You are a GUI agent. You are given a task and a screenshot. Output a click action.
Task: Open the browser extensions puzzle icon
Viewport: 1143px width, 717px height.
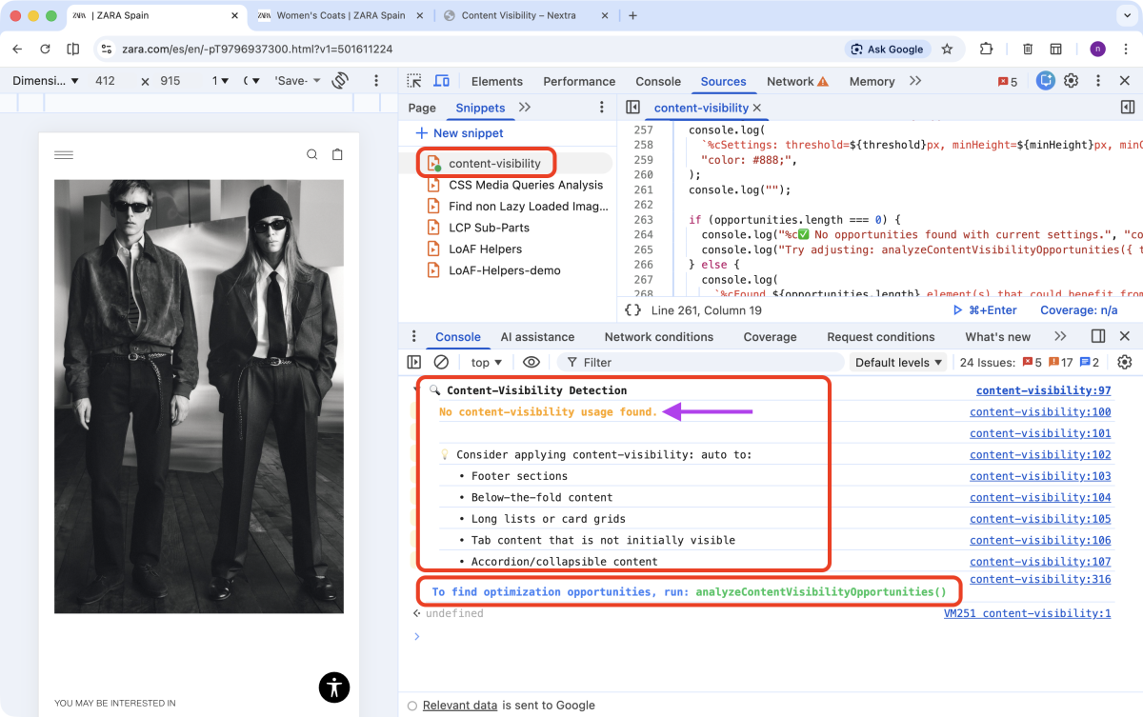986,48
